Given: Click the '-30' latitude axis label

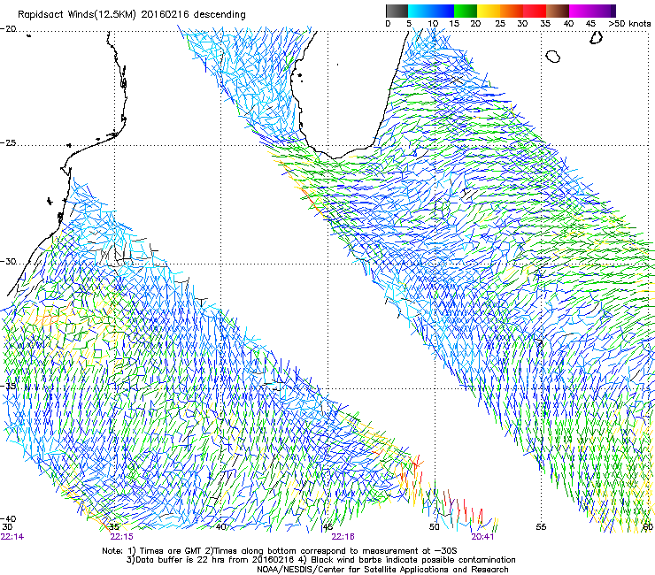Looking at the screenshot, I should point(8,262).
